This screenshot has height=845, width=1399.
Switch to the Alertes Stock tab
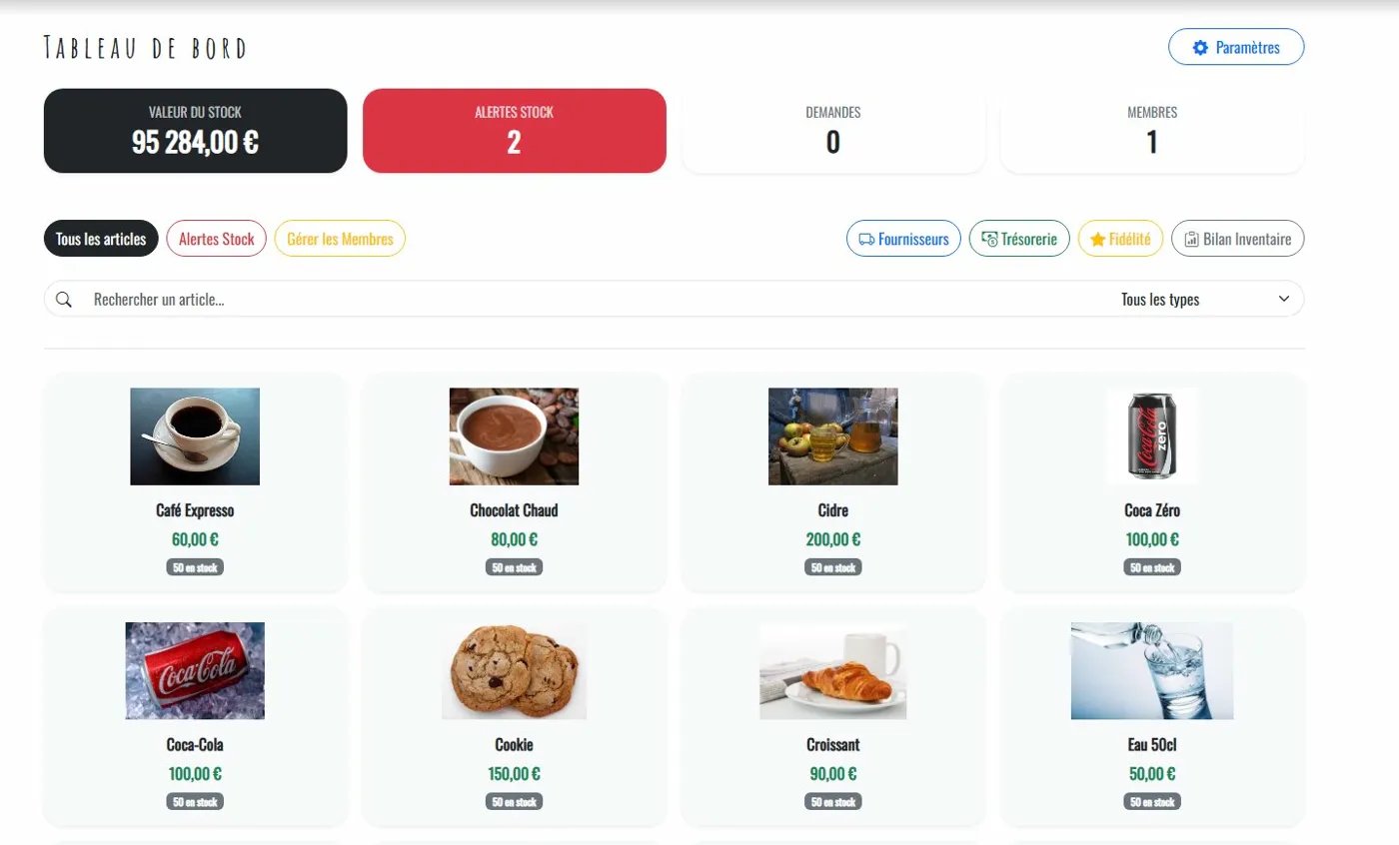coord(217,240)
